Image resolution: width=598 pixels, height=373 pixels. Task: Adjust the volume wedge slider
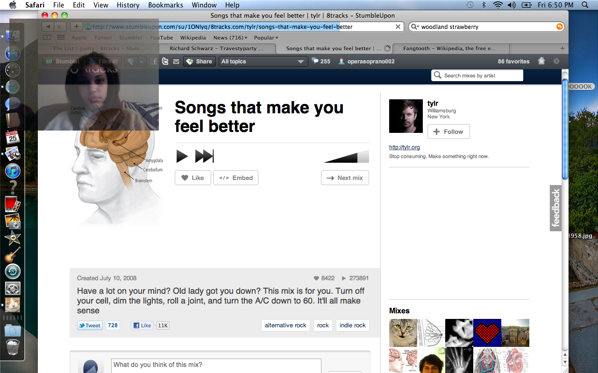point(346,157)
